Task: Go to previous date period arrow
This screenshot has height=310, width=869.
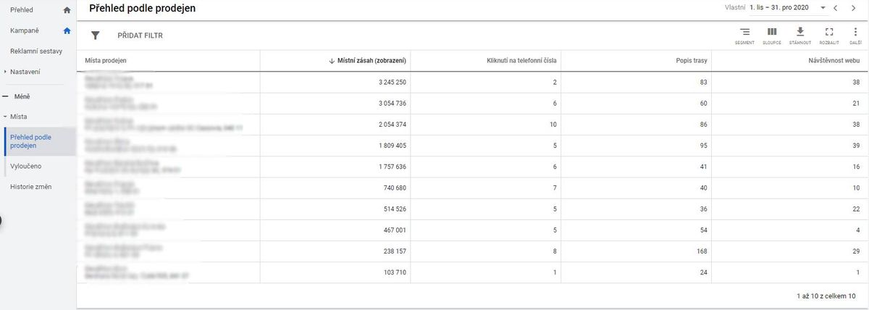Action: coord(835,8)
